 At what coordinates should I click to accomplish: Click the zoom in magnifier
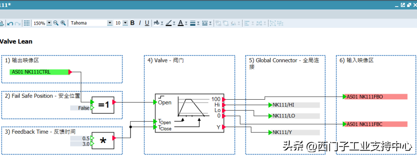pos(63,23)
